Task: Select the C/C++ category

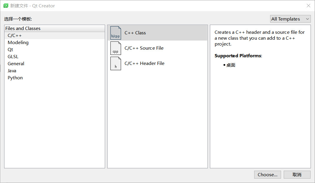Action: 15,36
